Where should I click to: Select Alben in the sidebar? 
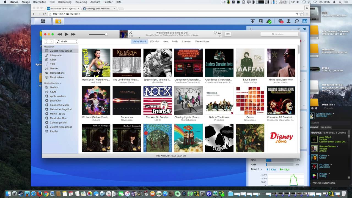tap(60, 60)
